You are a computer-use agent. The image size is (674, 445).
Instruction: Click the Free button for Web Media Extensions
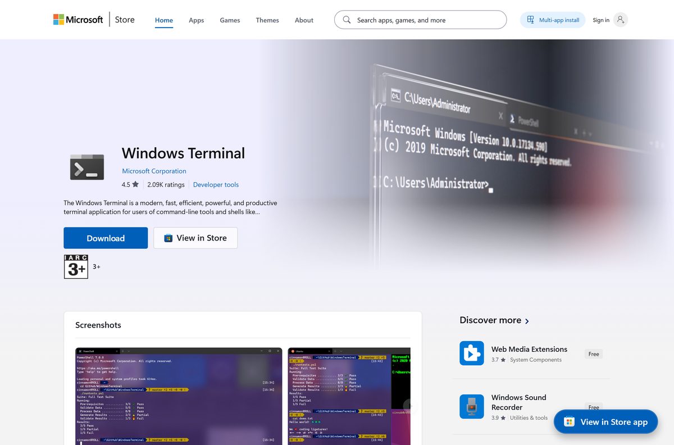594,354
